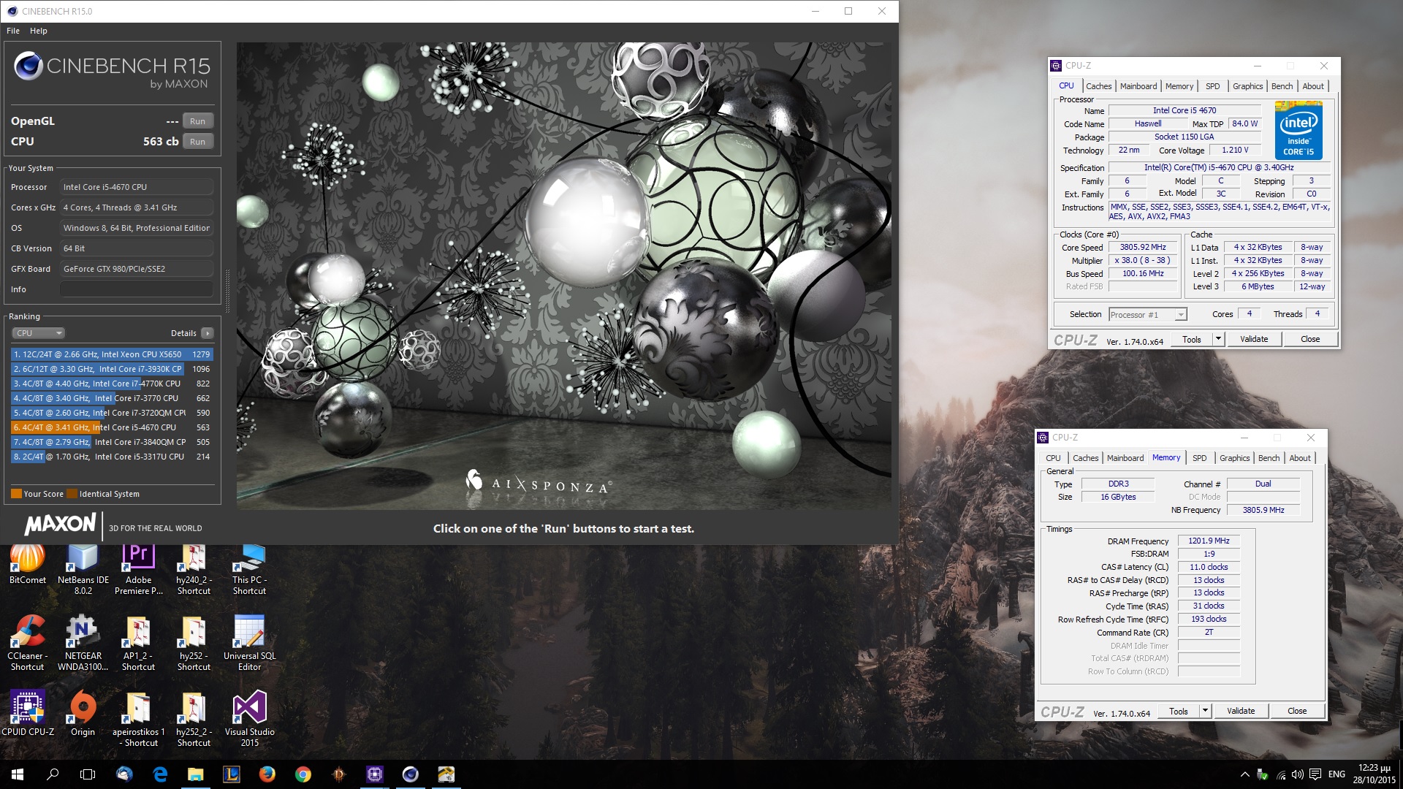Open Tools dropdown arrow in lower CPU-Z
1403x789 pixels.
coord(1205,712)
